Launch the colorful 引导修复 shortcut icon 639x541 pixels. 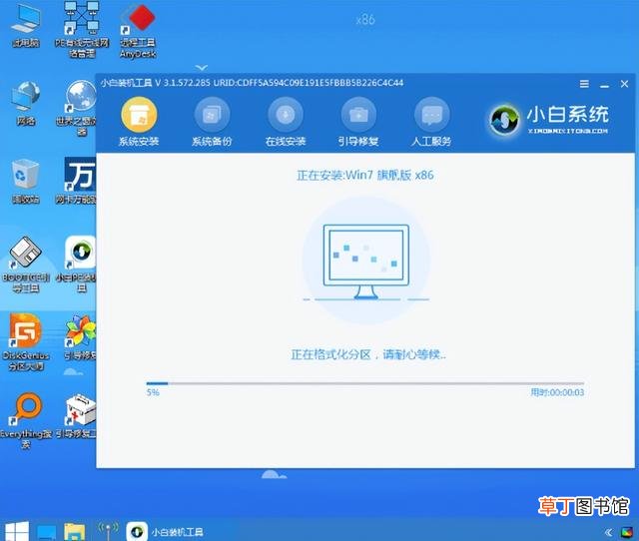(81, 337)
